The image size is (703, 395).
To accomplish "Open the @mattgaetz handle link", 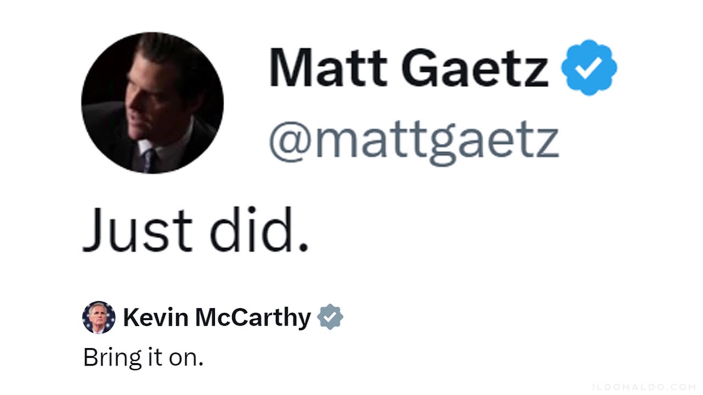I will [x=413, y=141].
